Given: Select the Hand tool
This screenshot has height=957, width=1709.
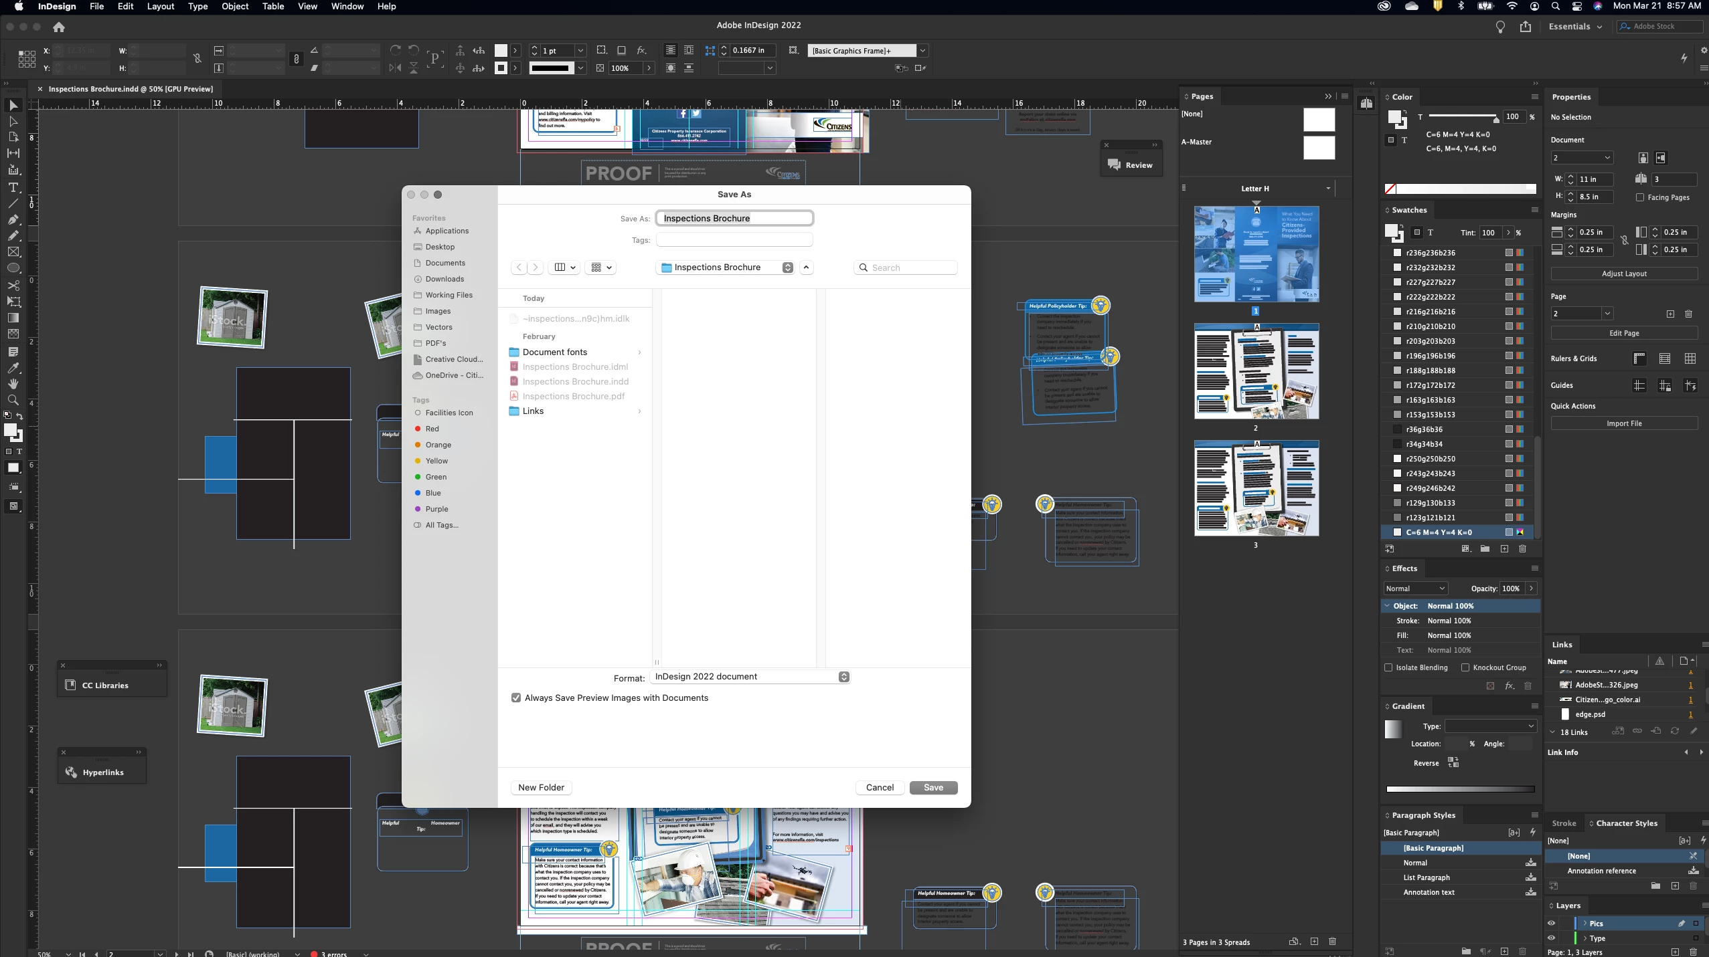Looking at the screenshot, I should coord(13,384).
